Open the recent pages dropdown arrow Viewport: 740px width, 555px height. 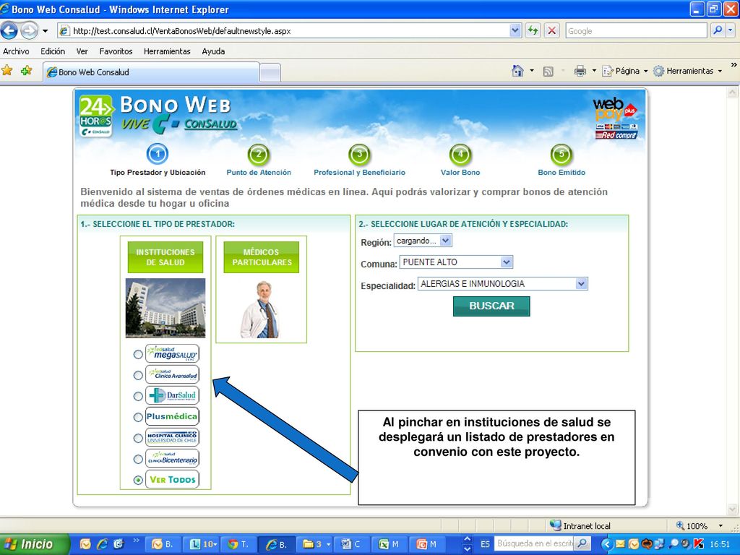[x=45, y=31]
